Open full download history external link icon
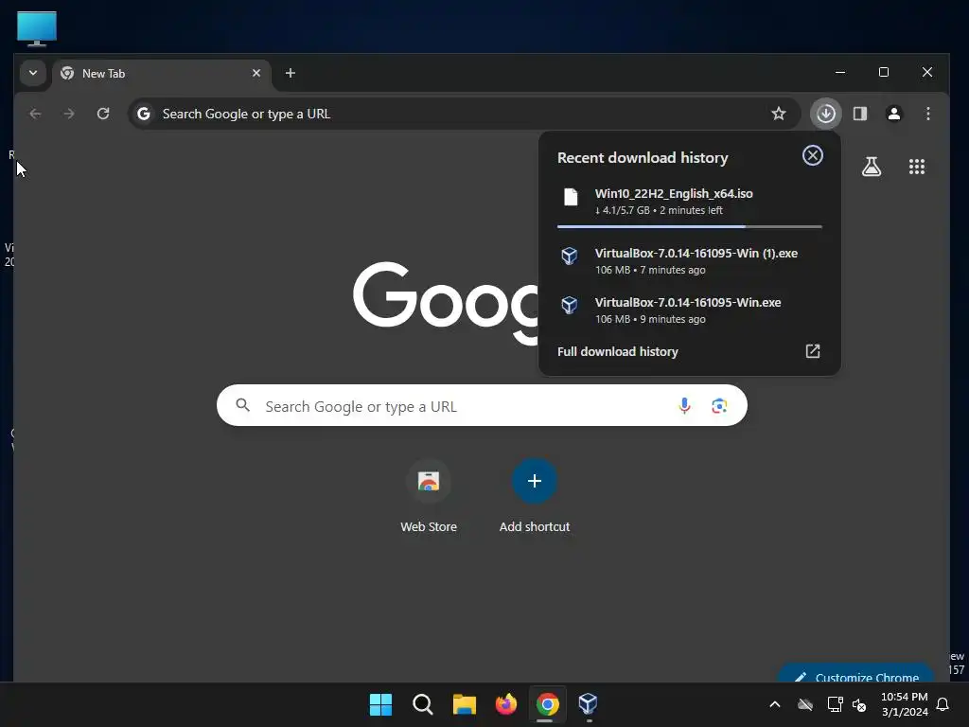 pyautogui.click(x=813, y=351)
